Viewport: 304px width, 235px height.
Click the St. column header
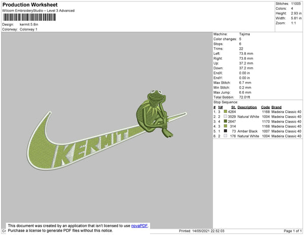tap(234, 107)
